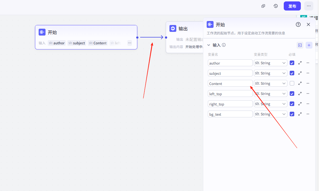Open the top-right more options menu
This screenshot has width=319, height=191.
point(309,6)
